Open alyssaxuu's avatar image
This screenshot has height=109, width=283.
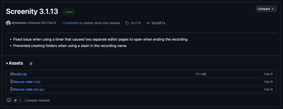(8, 23)
